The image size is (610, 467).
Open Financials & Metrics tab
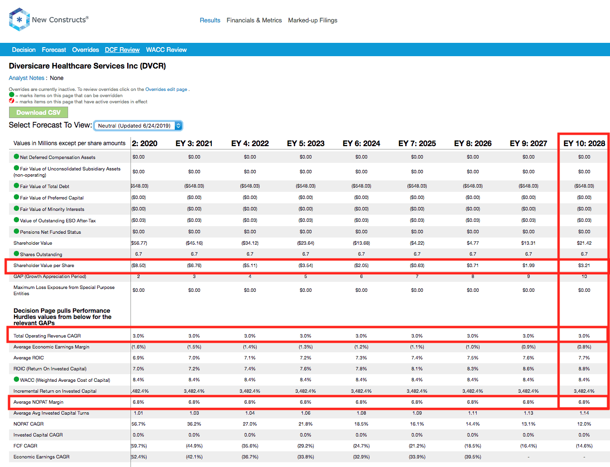[x=254, y=20]
